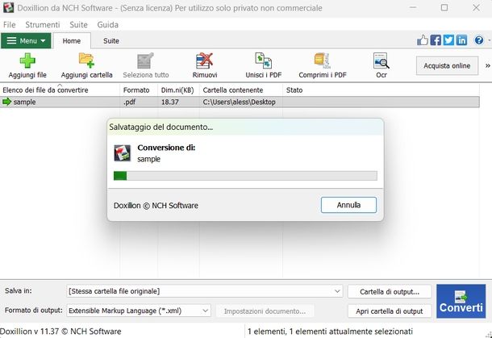Open the Suite menu in menu bar
This screenshot has width=492, height=338.
pyautogui.click(x=78, y=25)
